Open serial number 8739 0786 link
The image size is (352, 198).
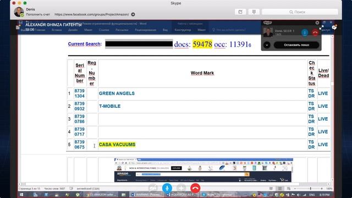[80, 119]
